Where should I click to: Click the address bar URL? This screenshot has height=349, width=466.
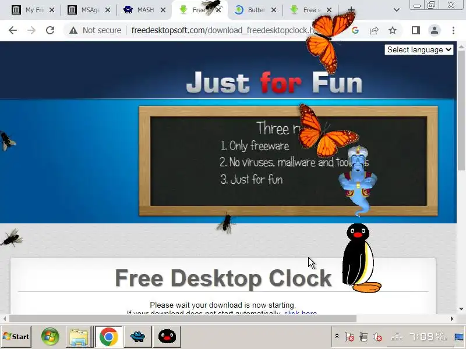[x=223, y=30]
